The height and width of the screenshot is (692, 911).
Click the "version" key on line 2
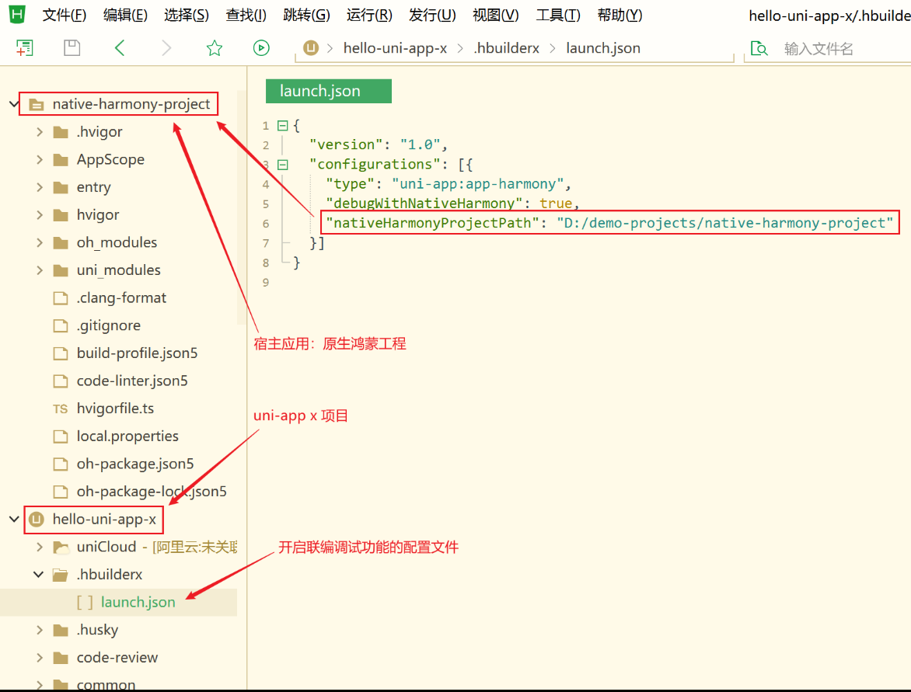pyautogui.click(x=346, y=144)
